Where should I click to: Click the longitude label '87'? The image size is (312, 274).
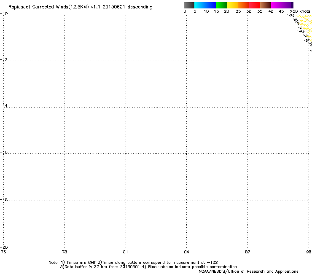coord(247,252)
